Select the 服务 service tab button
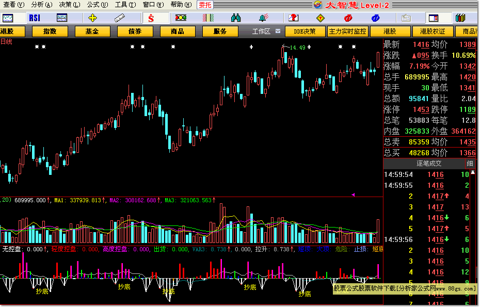Image resolution: width=481 pixels, height=308 pixels. tap(220, 31)
